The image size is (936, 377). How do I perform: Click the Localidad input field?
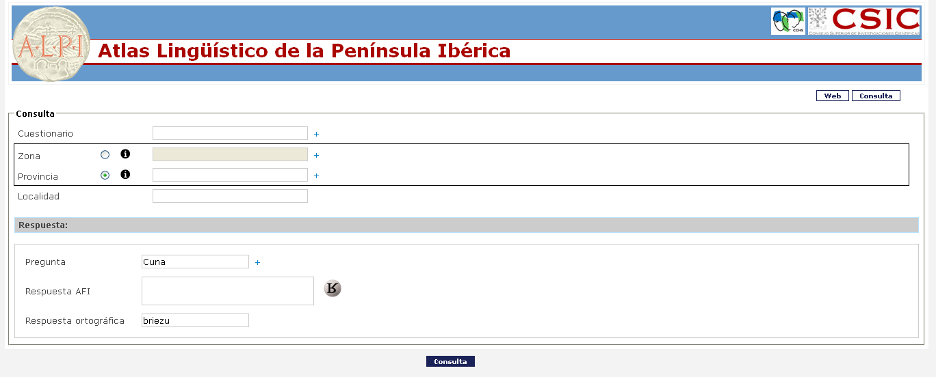click(230, 196)
